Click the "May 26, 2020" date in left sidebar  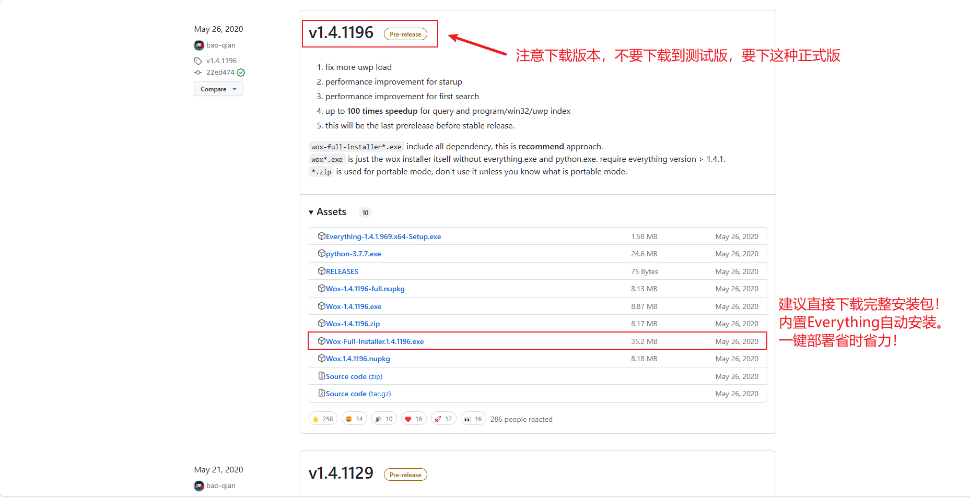click(x=218, y=29)
